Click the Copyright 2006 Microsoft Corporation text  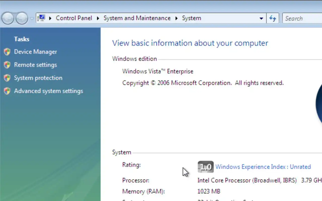click(x=203, y=83)
